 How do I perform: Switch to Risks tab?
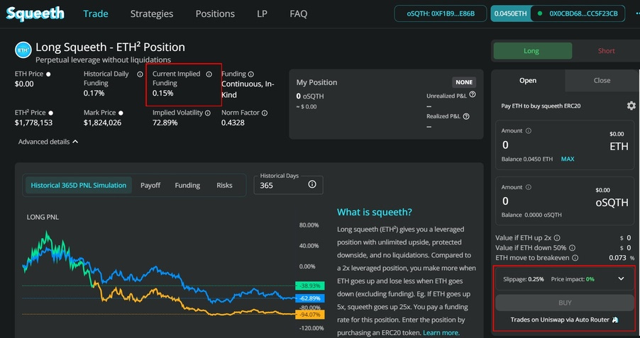224,185
